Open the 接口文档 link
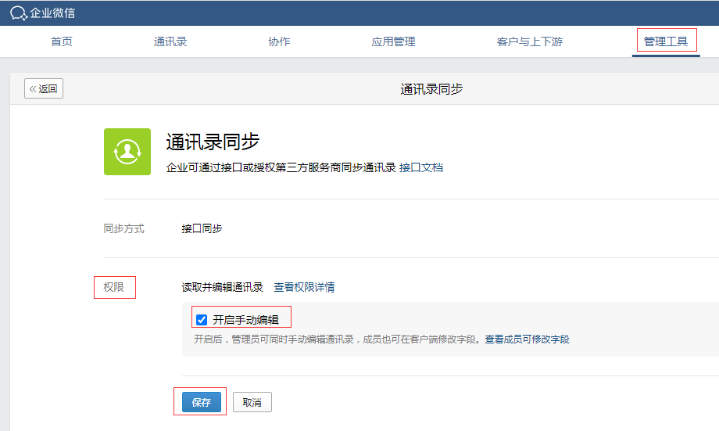This screenshot has width=719, height=431. click(421, 167)
